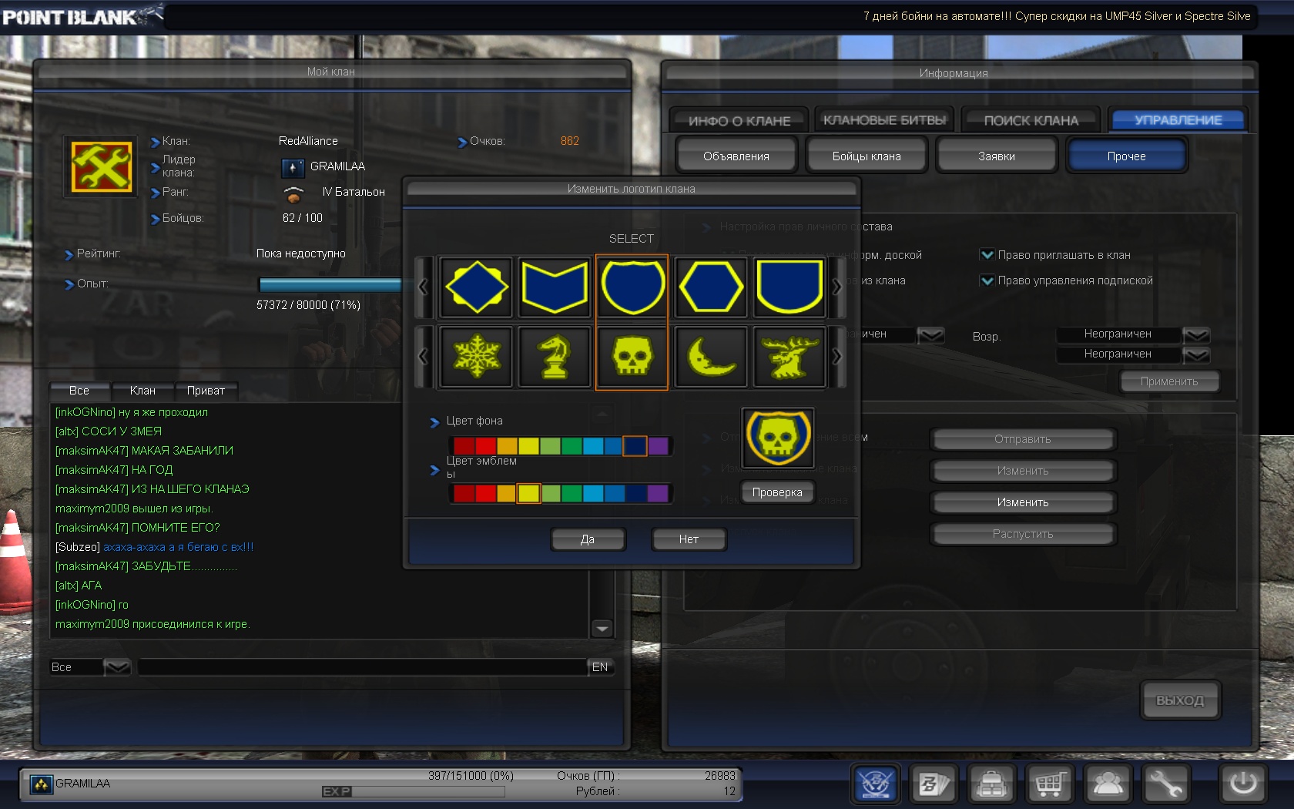This screenshot has width=1294, height=809.
Task: Open the 'Объявления' sub-tab
Action: (736, 156)
